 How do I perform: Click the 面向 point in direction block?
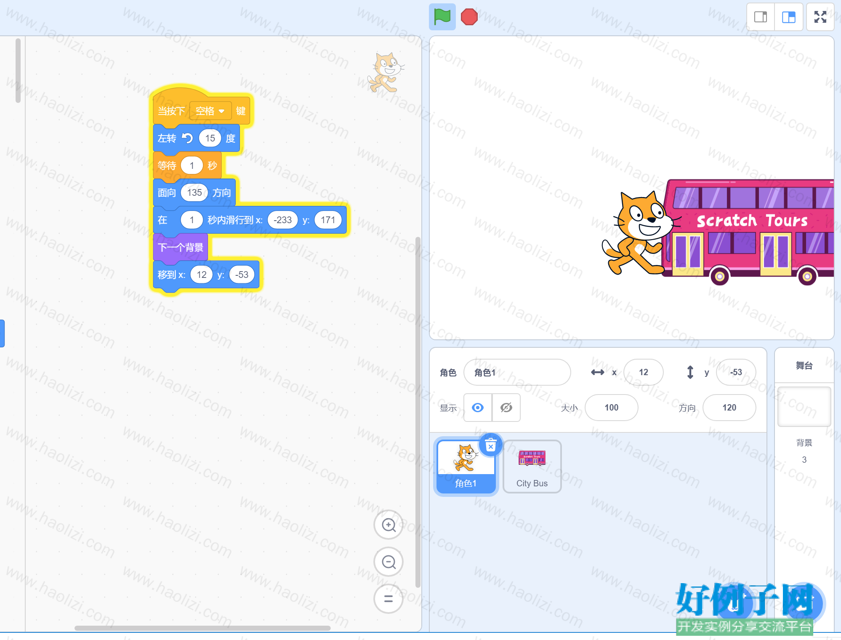167,193
